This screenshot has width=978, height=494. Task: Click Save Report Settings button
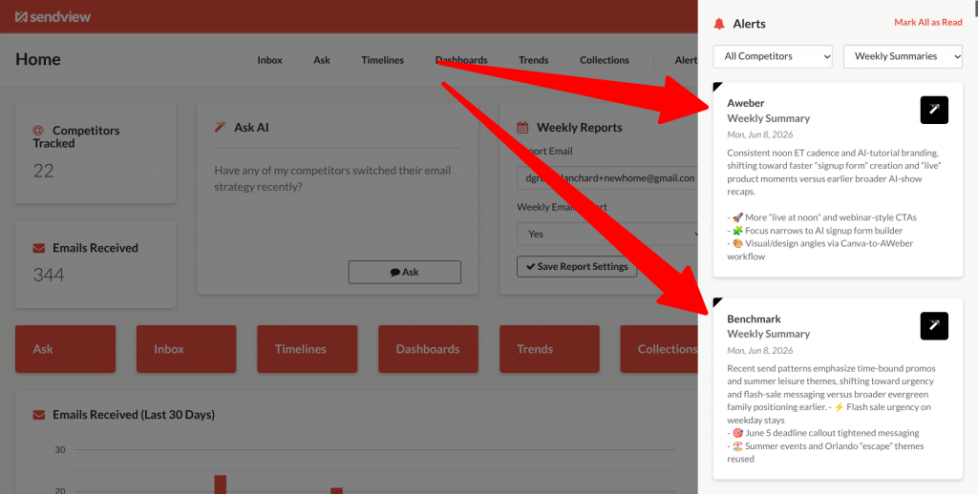[x=577, y=267]
